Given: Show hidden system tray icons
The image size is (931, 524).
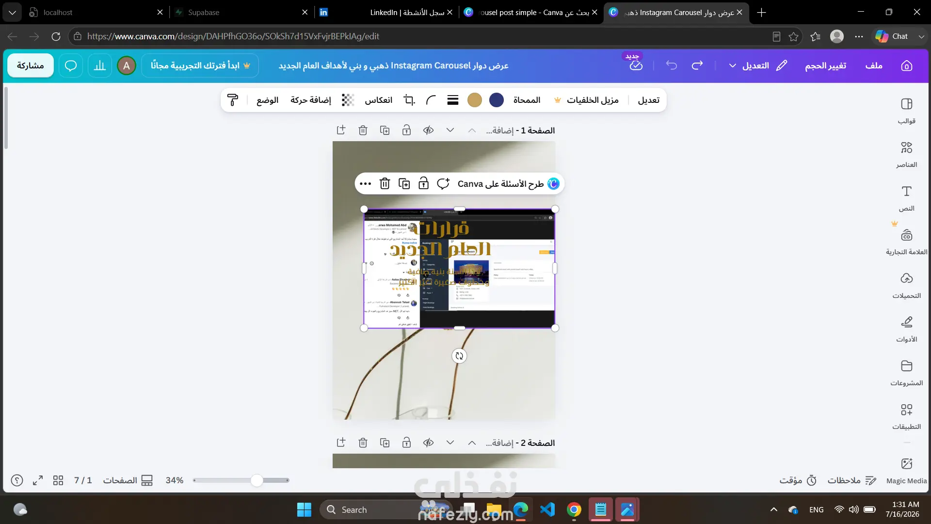Looking at the screenshot, I should [x=774, y=509].
